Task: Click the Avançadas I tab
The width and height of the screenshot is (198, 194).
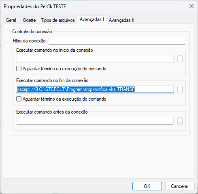Action: 92,20
